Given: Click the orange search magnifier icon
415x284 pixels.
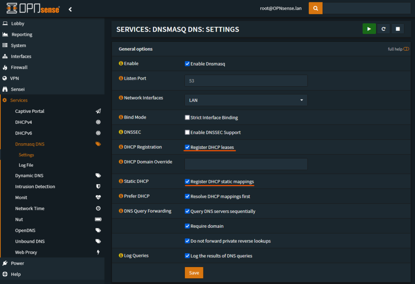Looking at the screenshot, I should point(315,8).
